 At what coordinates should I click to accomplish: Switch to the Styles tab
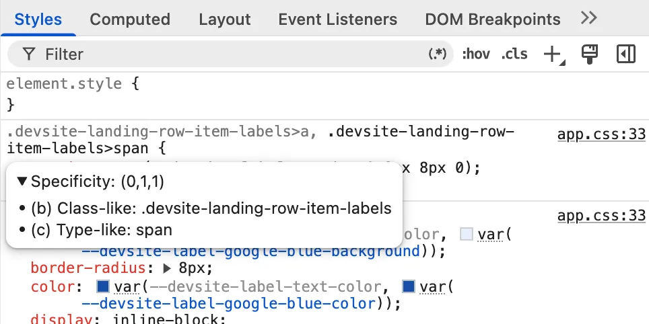pyautogui.click(x=38, y=19)
